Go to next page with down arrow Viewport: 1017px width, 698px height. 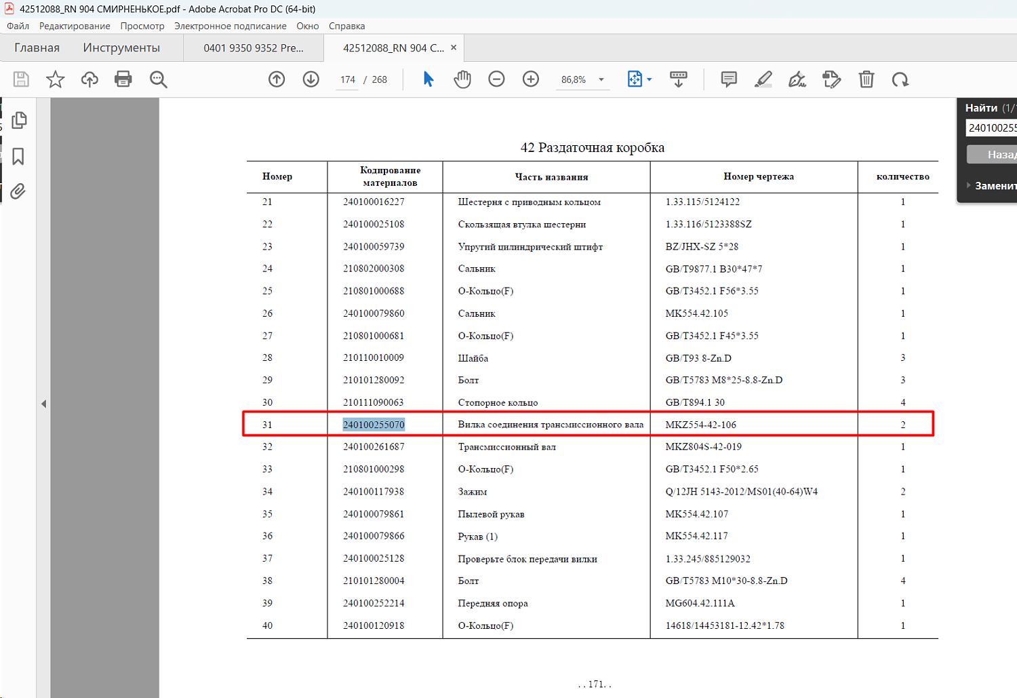(x=311, y=79)
